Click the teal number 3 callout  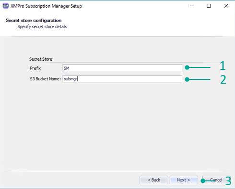click(x=228, y=181)
